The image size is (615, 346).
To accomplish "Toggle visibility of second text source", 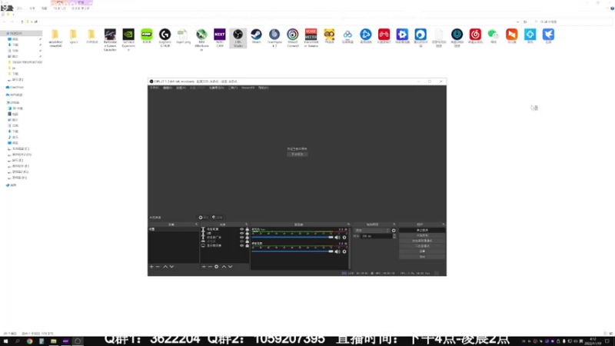I will pyautogui.click(x=241, y=234).
